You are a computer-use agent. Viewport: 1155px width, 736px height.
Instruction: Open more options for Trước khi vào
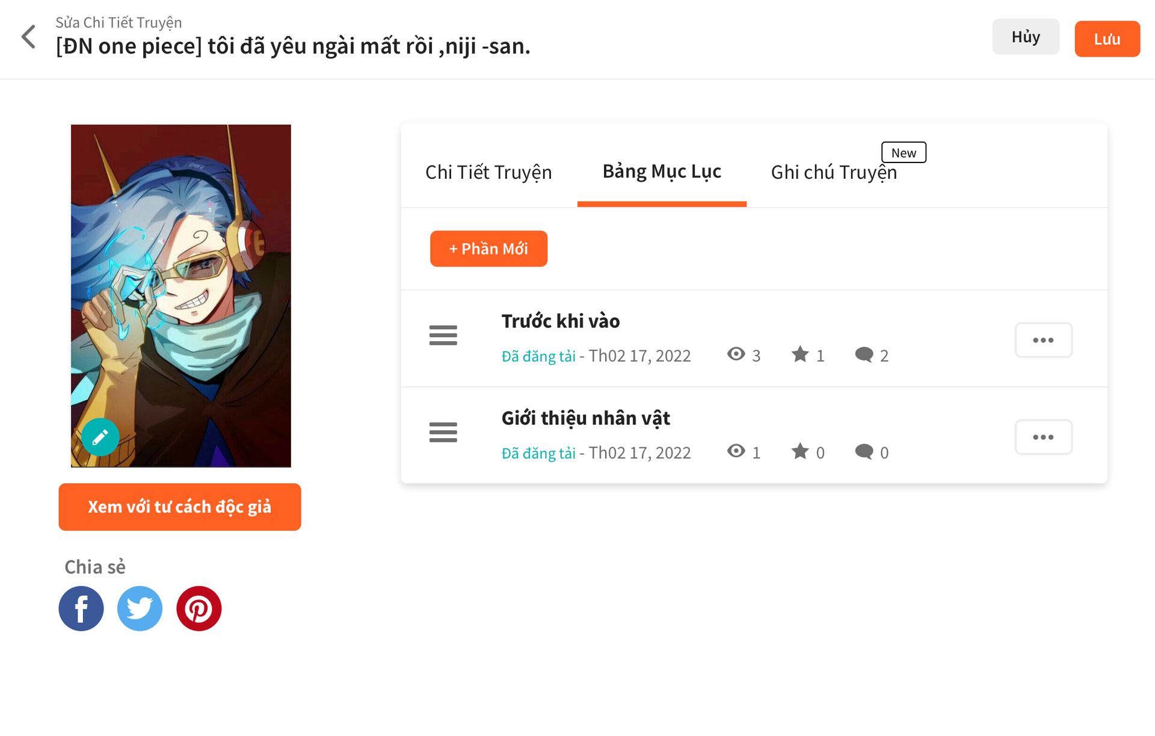[1043, 340]
